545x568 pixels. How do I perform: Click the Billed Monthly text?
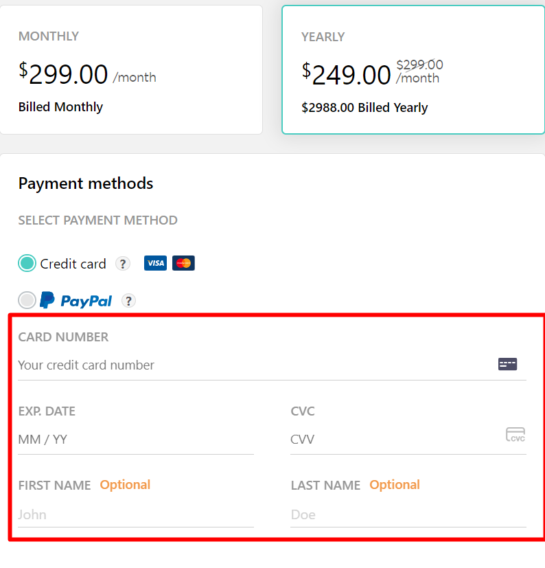(x=60, y=107)
